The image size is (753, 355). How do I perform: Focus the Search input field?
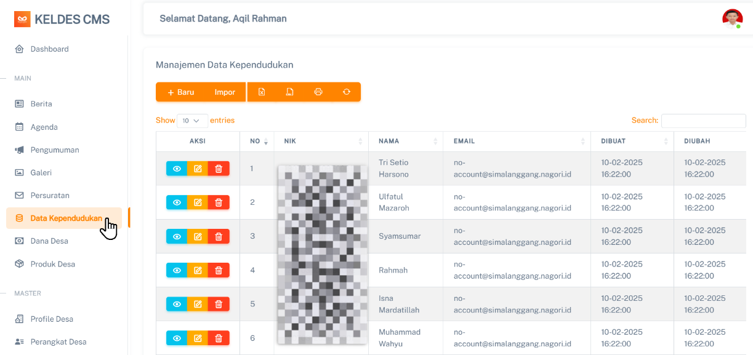[703, 121]
